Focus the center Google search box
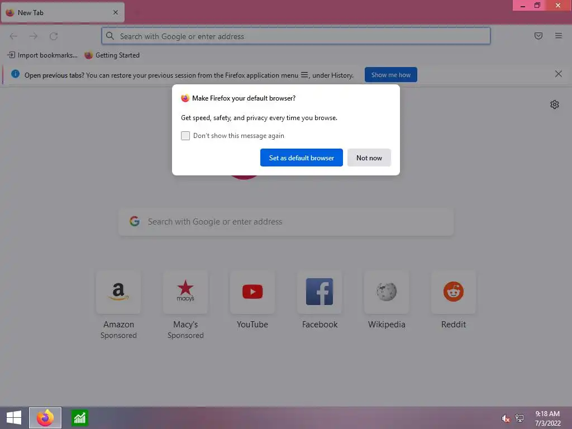 click(x=286, y=222)
